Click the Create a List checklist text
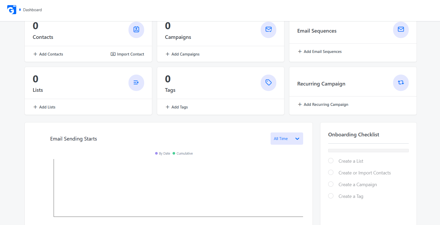This screenshot has height=225, width=440. coord(351,161)
